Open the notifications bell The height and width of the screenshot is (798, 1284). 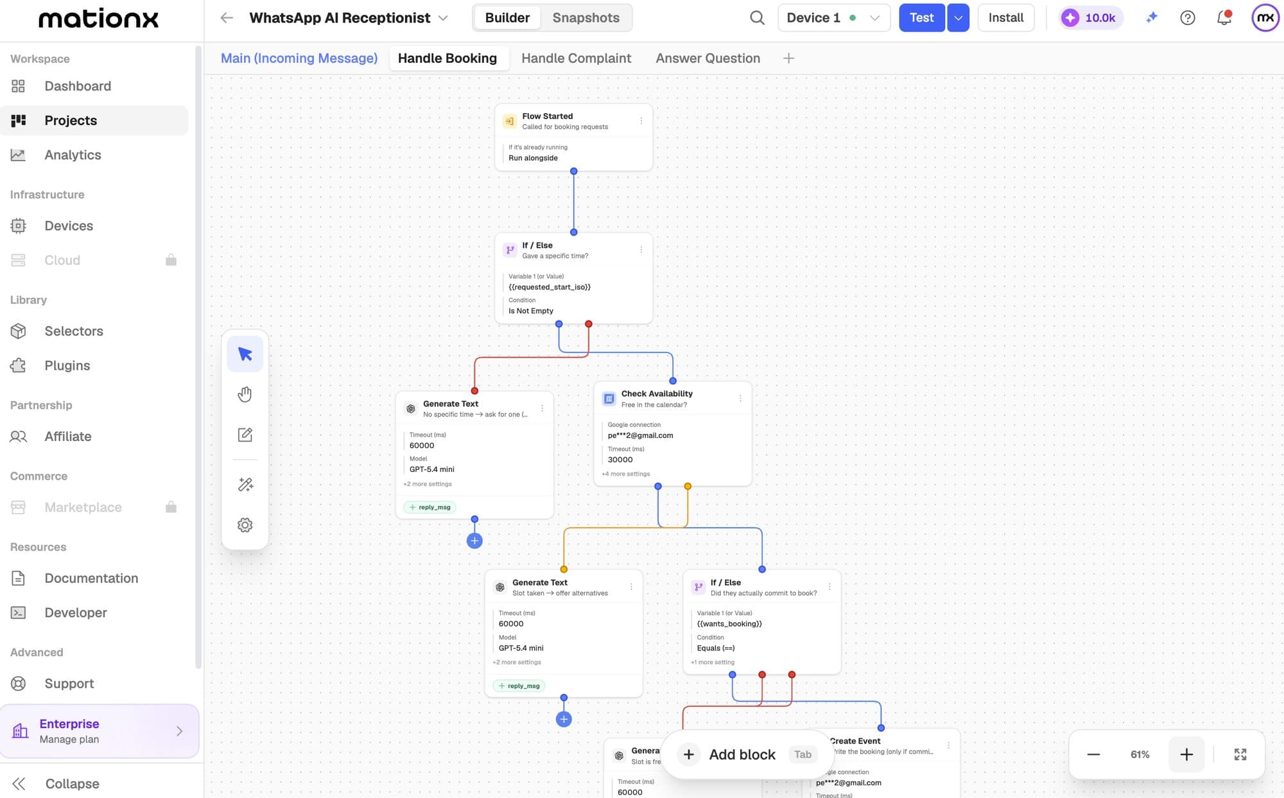pyautogui.click(x=1224, y=18)
